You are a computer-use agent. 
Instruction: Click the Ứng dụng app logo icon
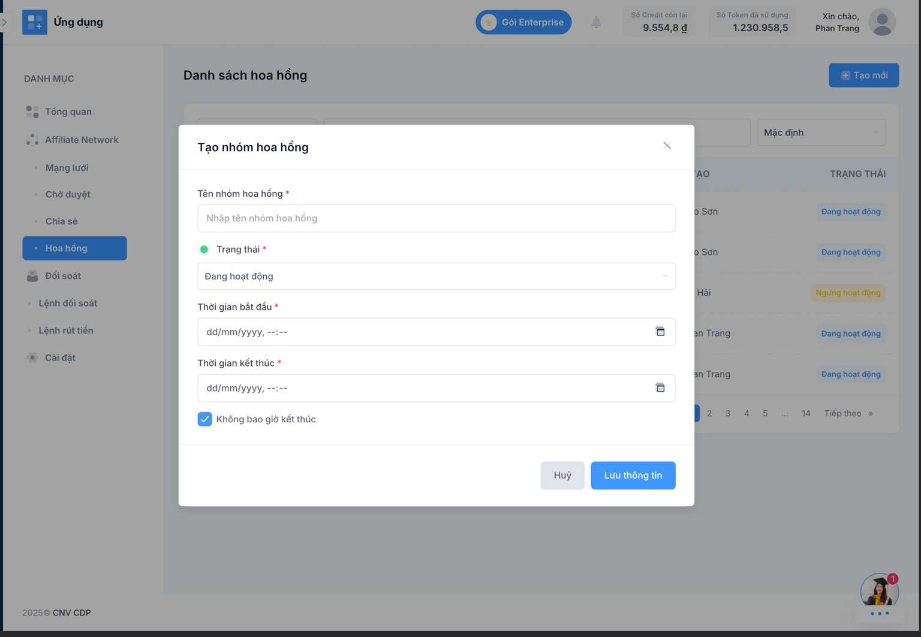pyautogui.click(x=35, y=22)
